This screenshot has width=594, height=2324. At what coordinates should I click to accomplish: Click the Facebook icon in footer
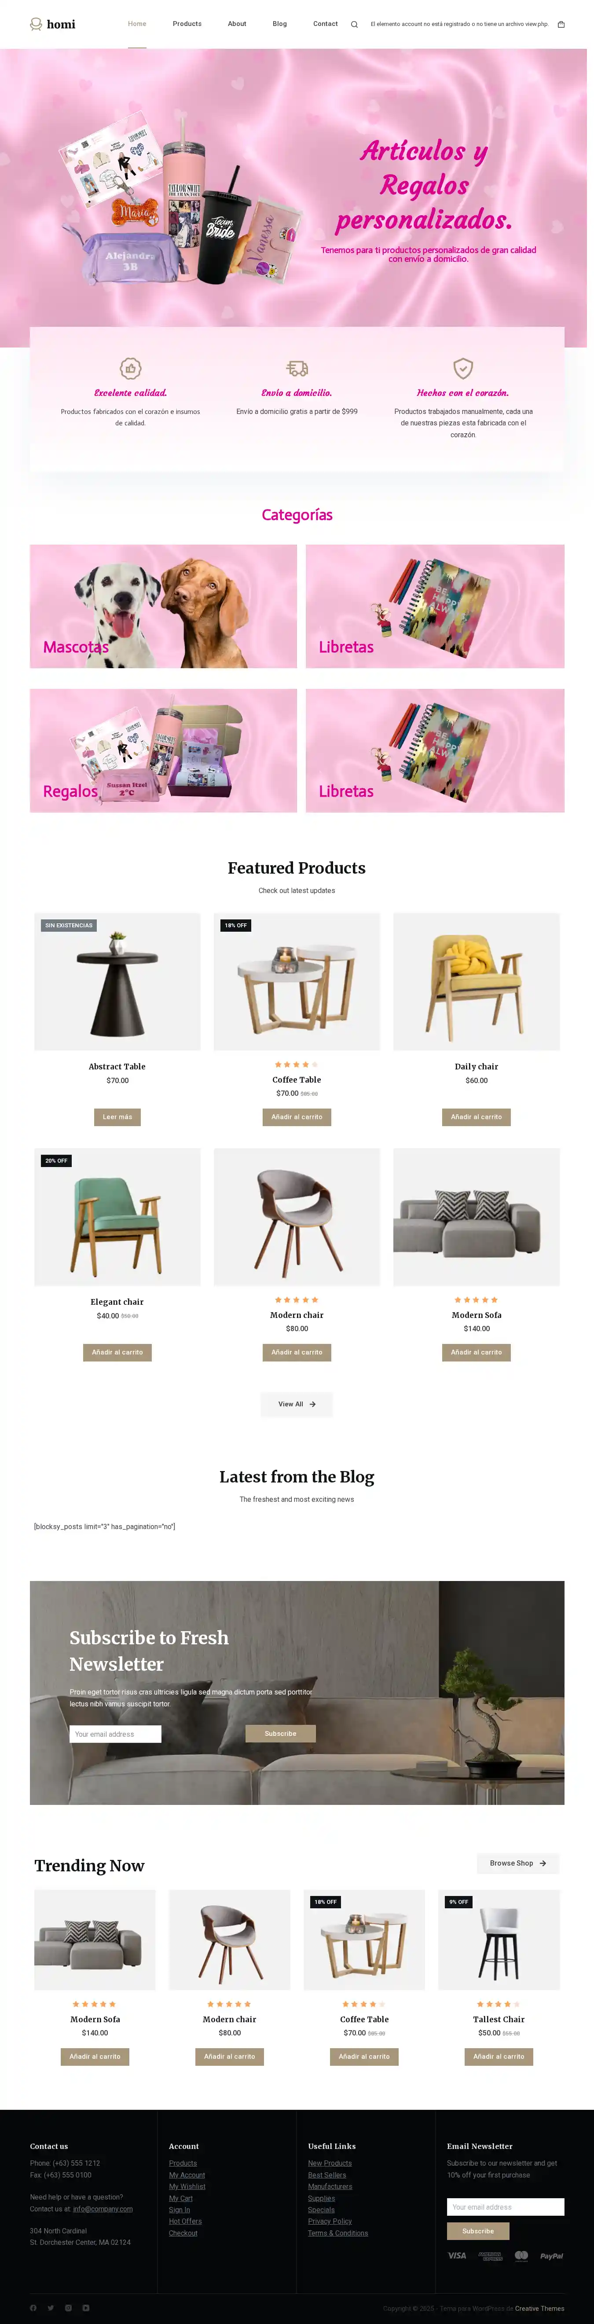point(33,2308)
